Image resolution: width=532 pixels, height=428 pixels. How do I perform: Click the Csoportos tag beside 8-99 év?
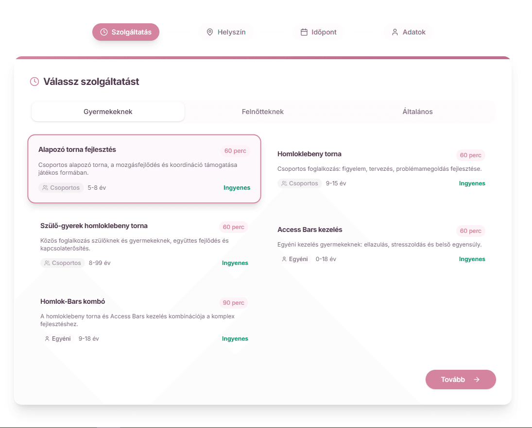[x=62, y=263]
